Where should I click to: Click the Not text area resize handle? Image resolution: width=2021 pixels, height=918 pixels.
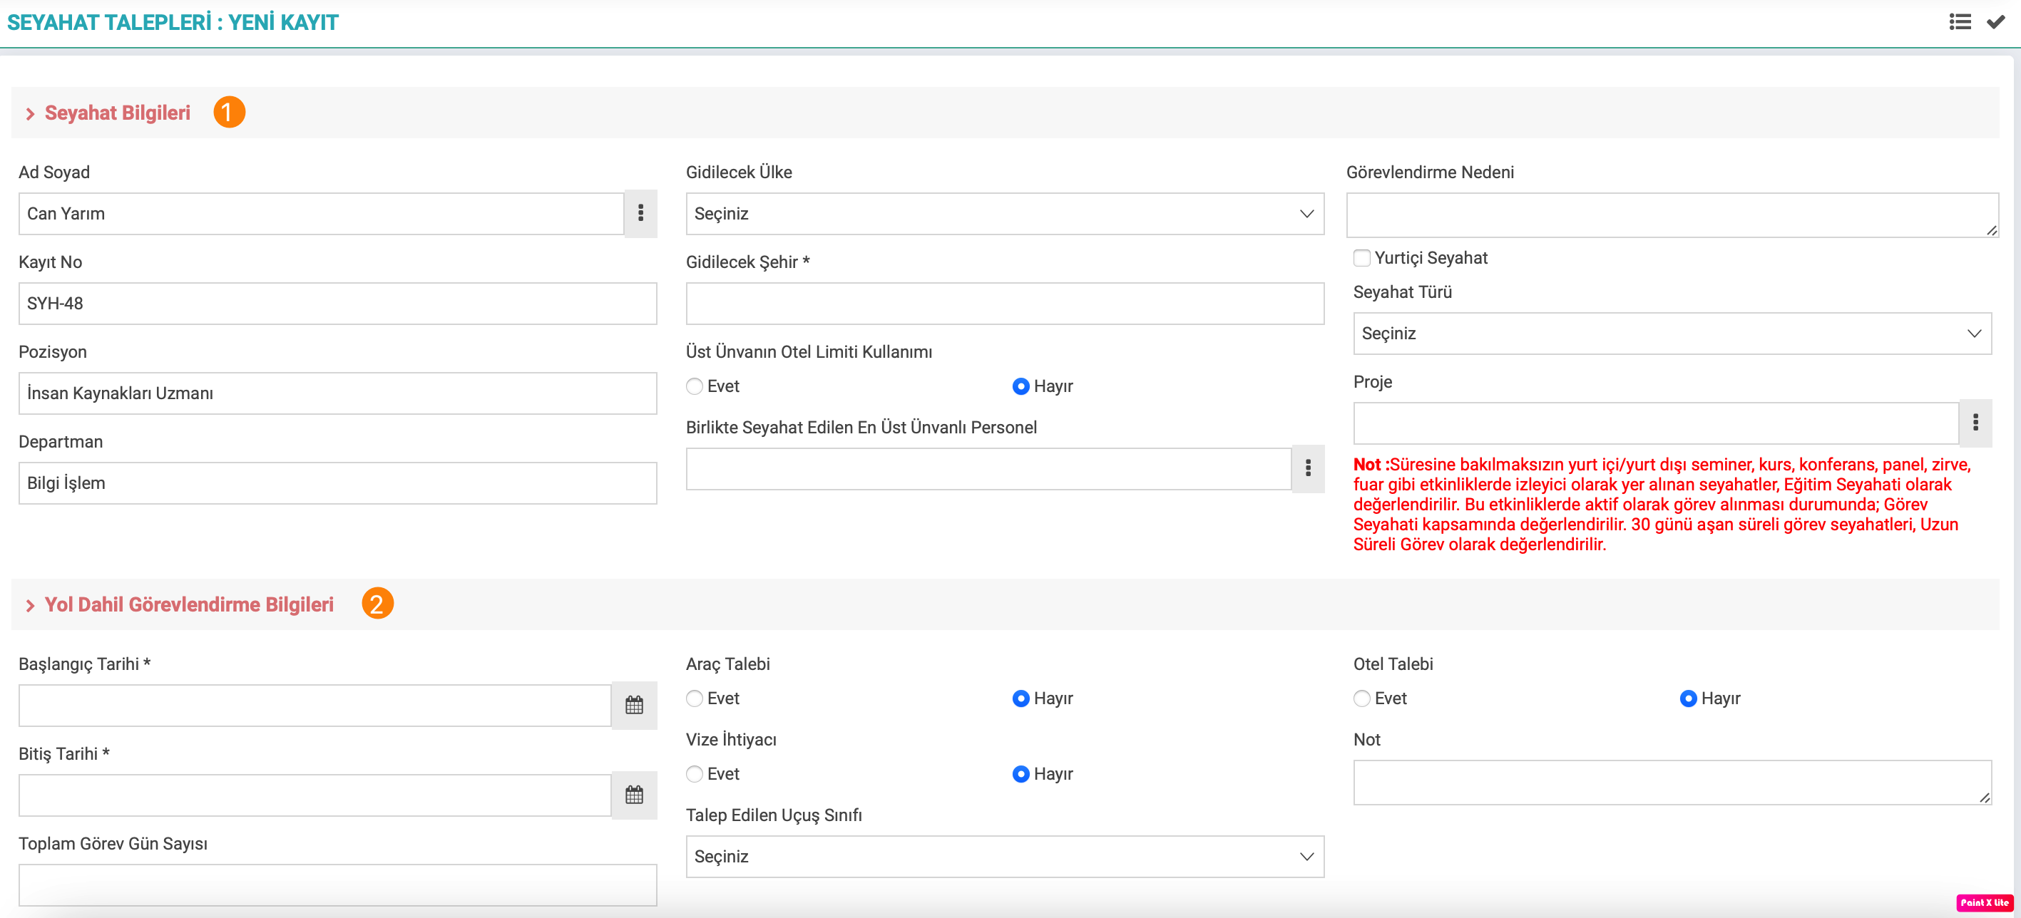1984,798
